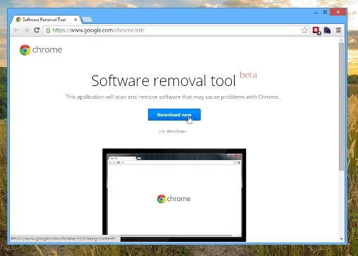Click the Chrome logo at page top
This screenshot has width=358, height=256.
point(41,50)
